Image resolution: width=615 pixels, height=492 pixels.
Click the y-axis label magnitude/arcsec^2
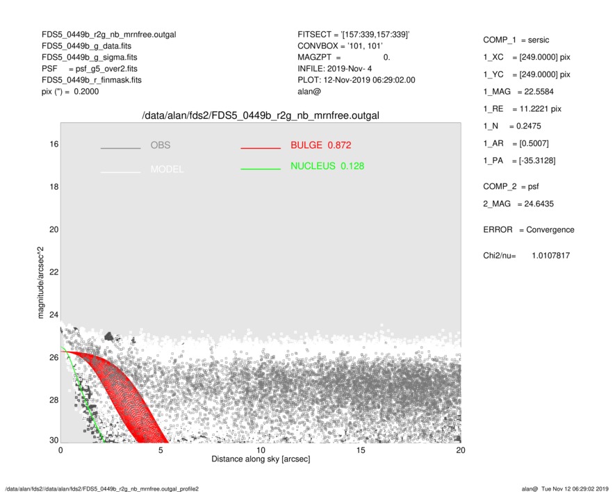pyautogui.click(x=40, y=283)
